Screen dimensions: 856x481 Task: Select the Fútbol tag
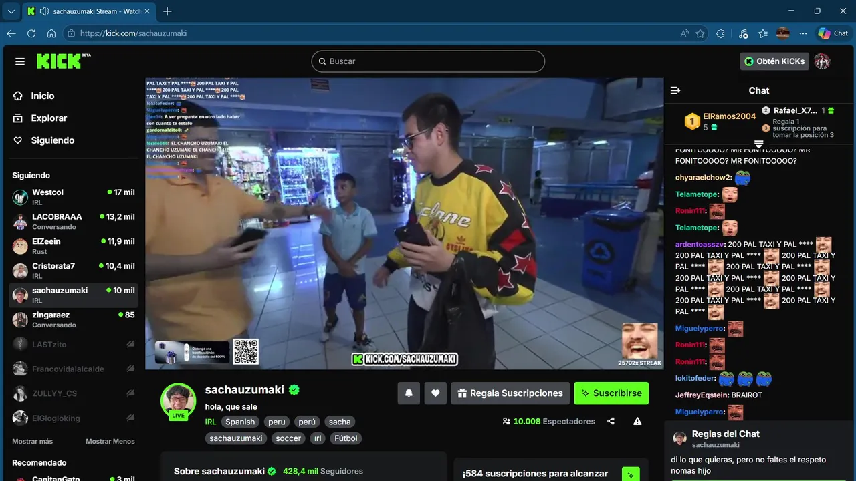[346, 438]
